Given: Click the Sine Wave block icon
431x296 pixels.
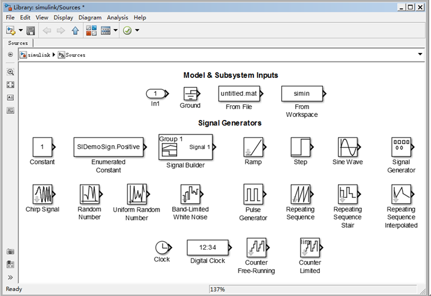Looking at the screenshot, I should pos(347,146).
